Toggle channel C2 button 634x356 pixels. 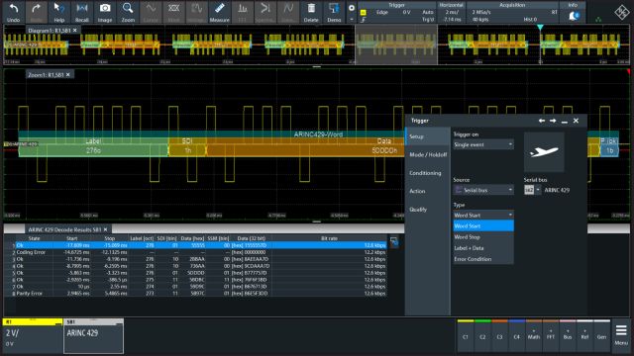[x=482, y=335]
